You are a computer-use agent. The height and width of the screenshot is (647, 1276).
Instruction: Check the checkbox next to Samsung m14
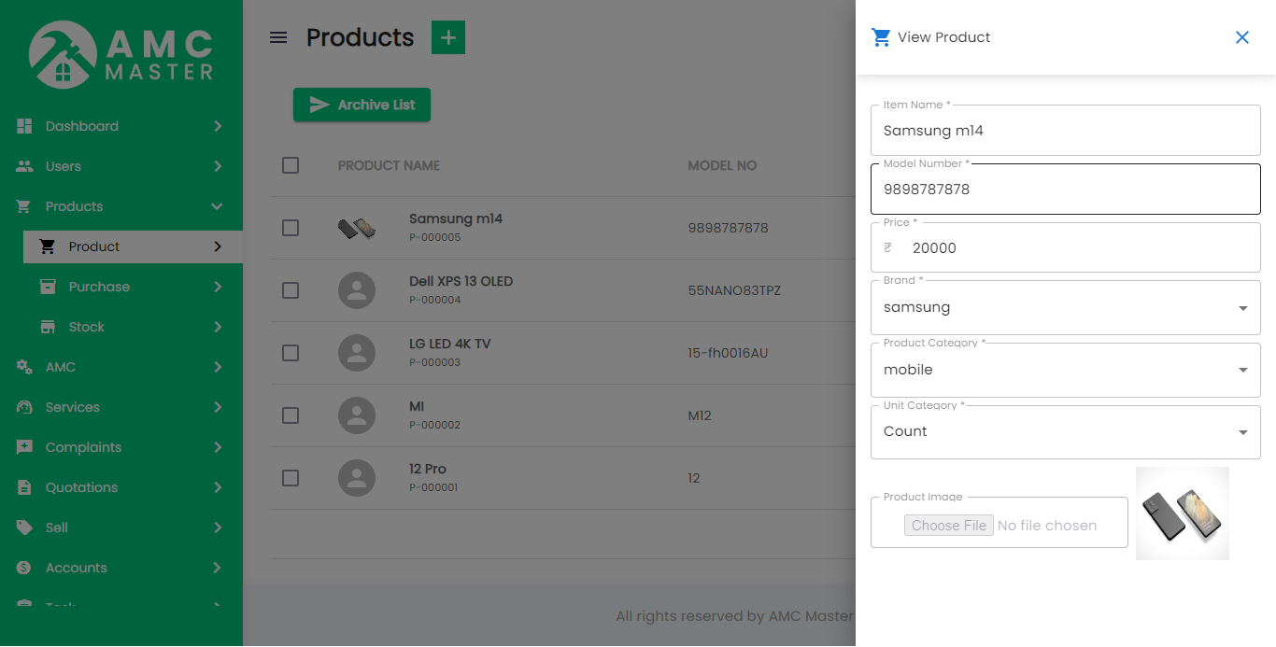coord(290,227)
